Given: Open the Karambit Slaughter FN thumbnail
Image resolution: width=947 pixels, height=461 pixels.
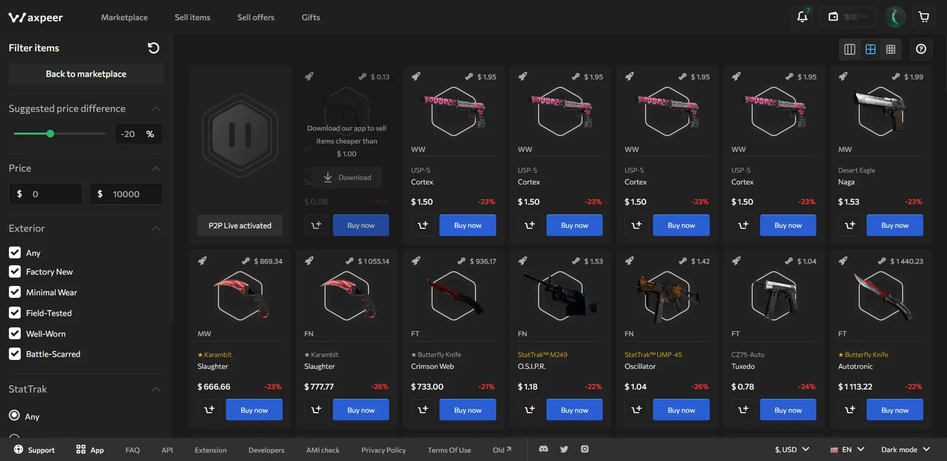Looking at the screenshot, I should (347, 296).
